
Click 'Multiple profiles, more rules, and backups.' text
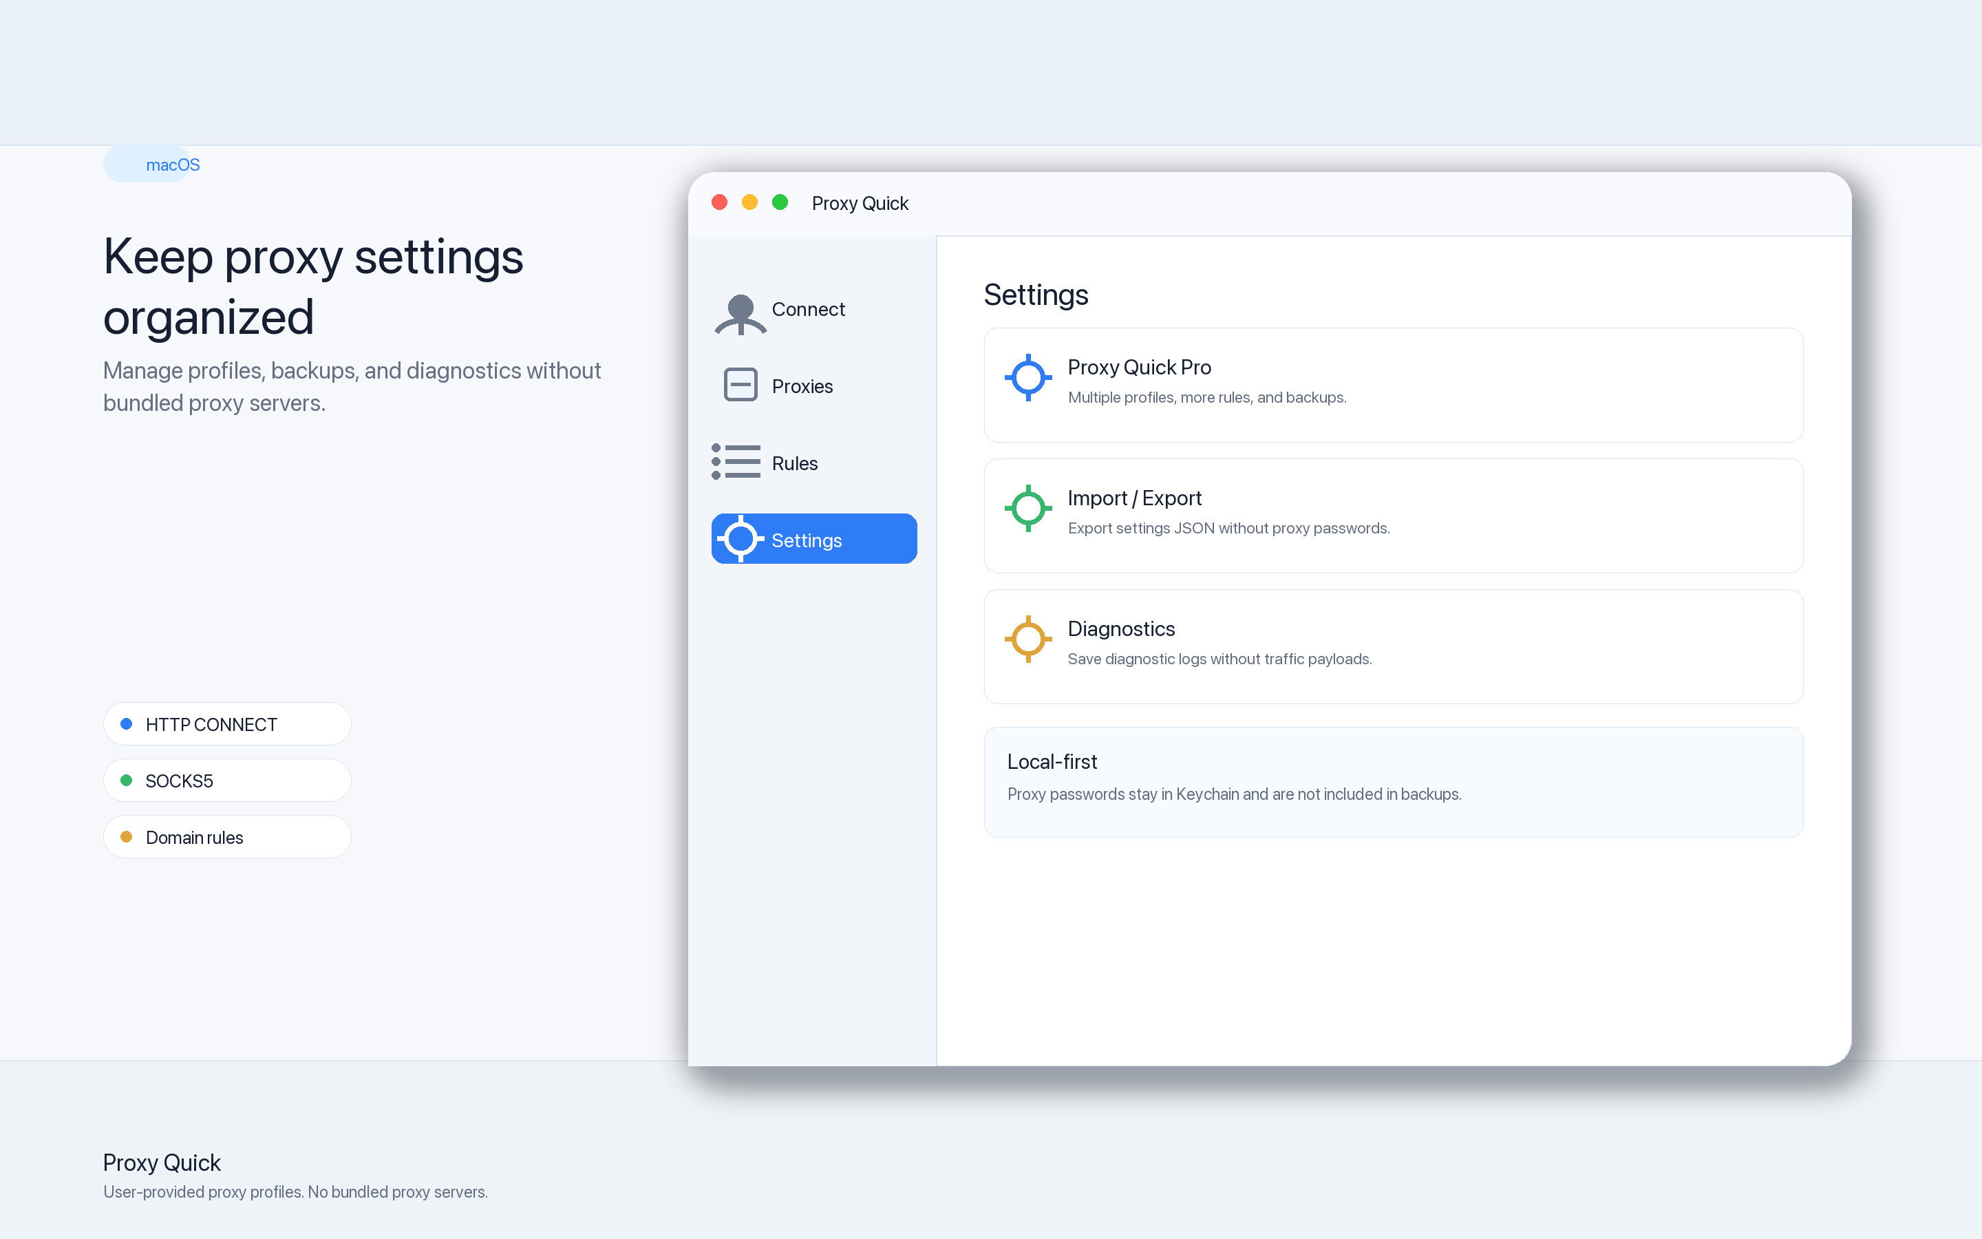point(1206,397)
